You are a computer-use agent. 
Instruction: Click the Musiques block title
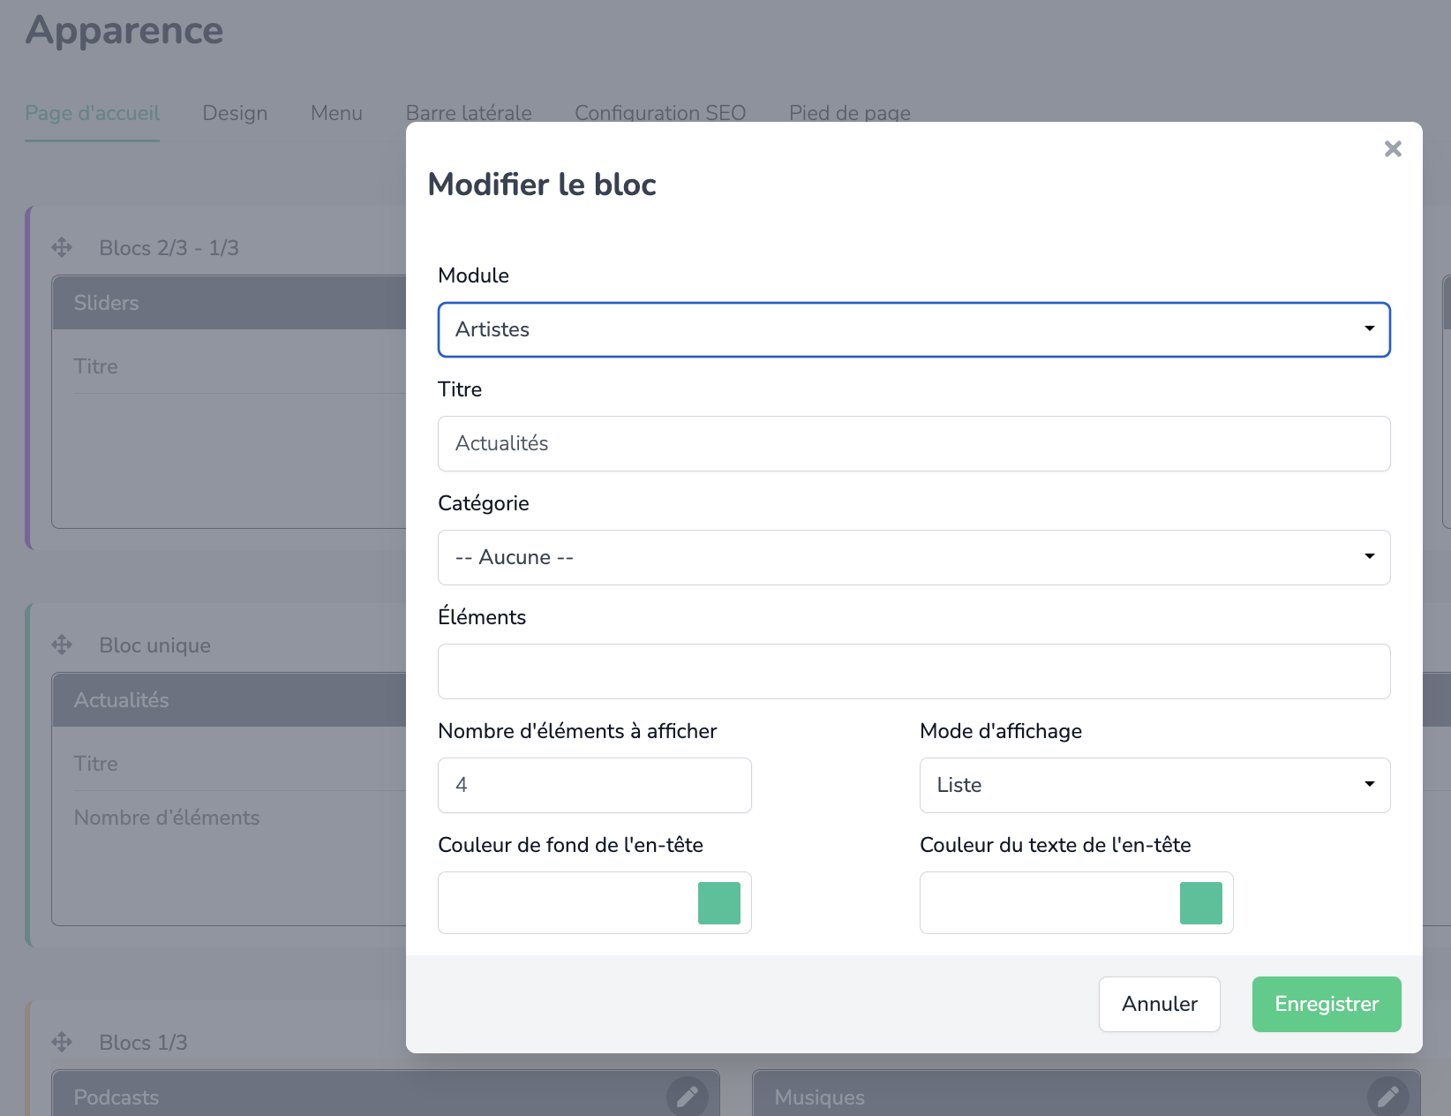(x=820, y=1097)
